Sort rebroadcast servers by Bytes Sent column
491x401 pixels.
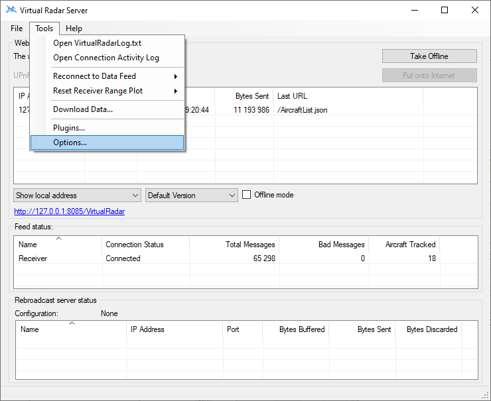pos(362,329)
